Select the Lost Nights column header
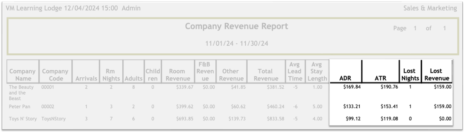This screenshot has height=132, width=464. pos(410,74)
